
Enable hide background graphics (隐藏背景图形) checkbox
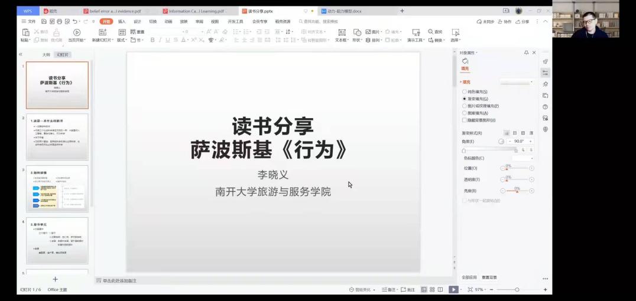[x=465, y=120]
